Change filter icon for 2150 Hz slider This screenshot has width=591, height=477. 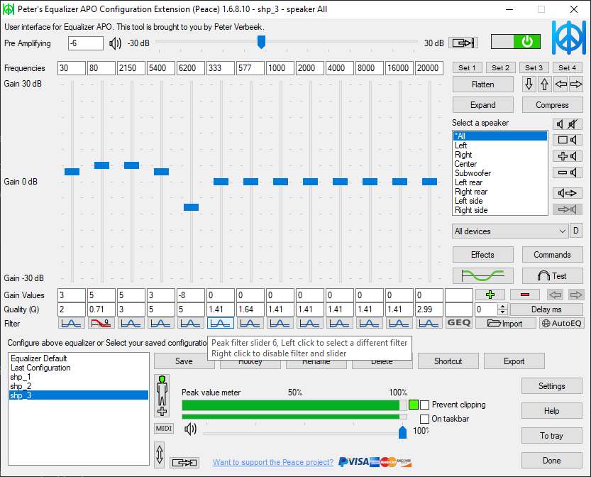(131, 323)
